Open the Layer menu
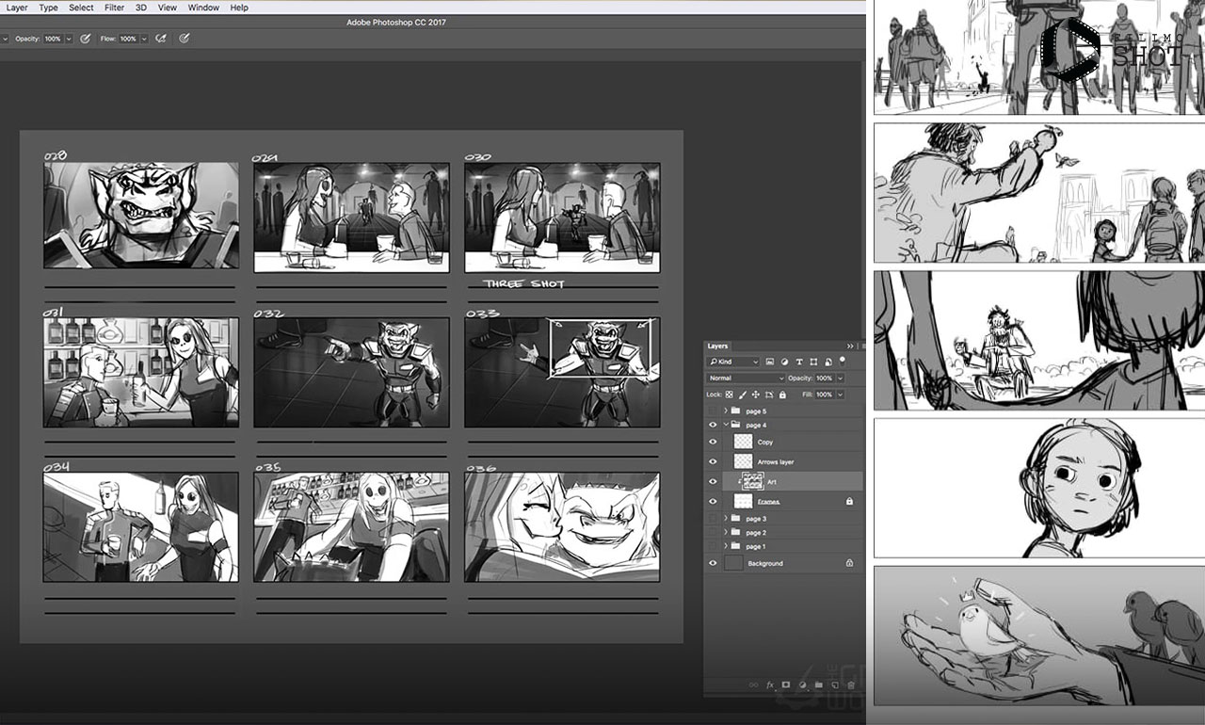Screen dimensions: 1205x725 tap(17, 8)
